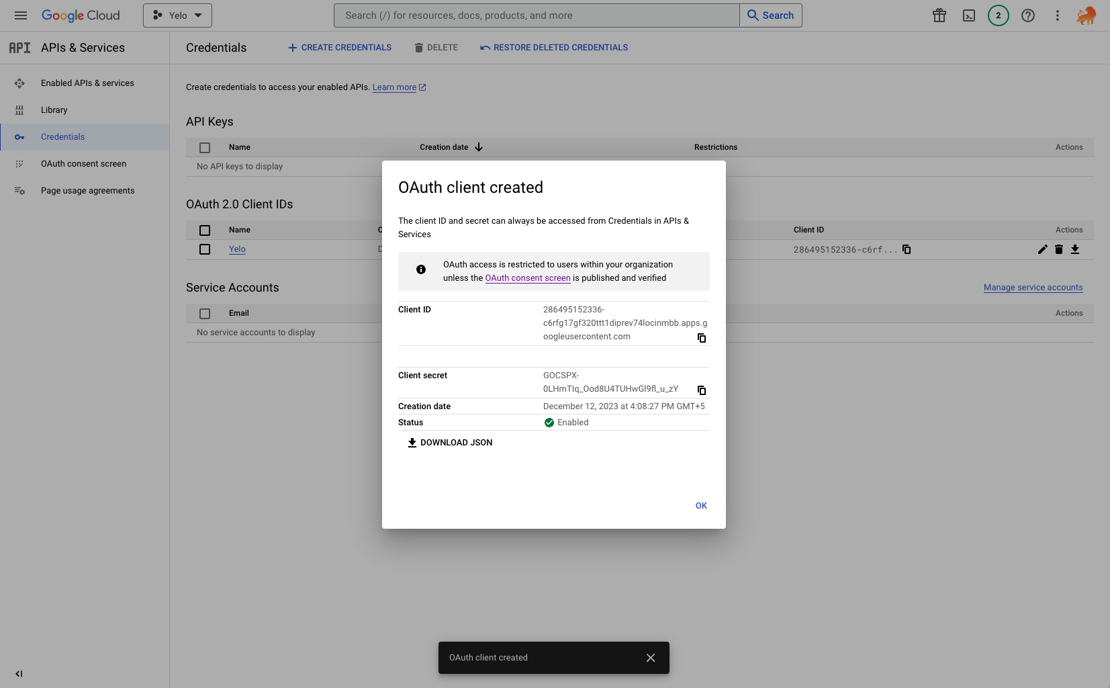Click the API logo icon in sidebar

click(19, 48)
